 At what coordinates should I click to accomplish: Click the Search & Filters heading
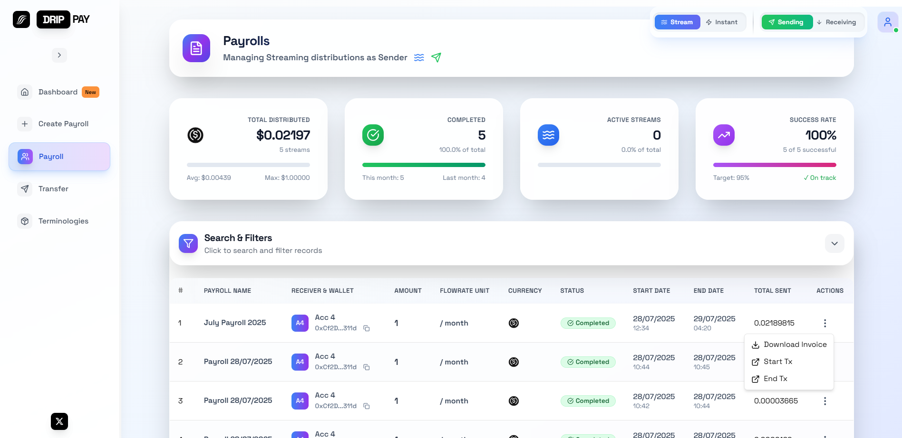coord(238,238)
